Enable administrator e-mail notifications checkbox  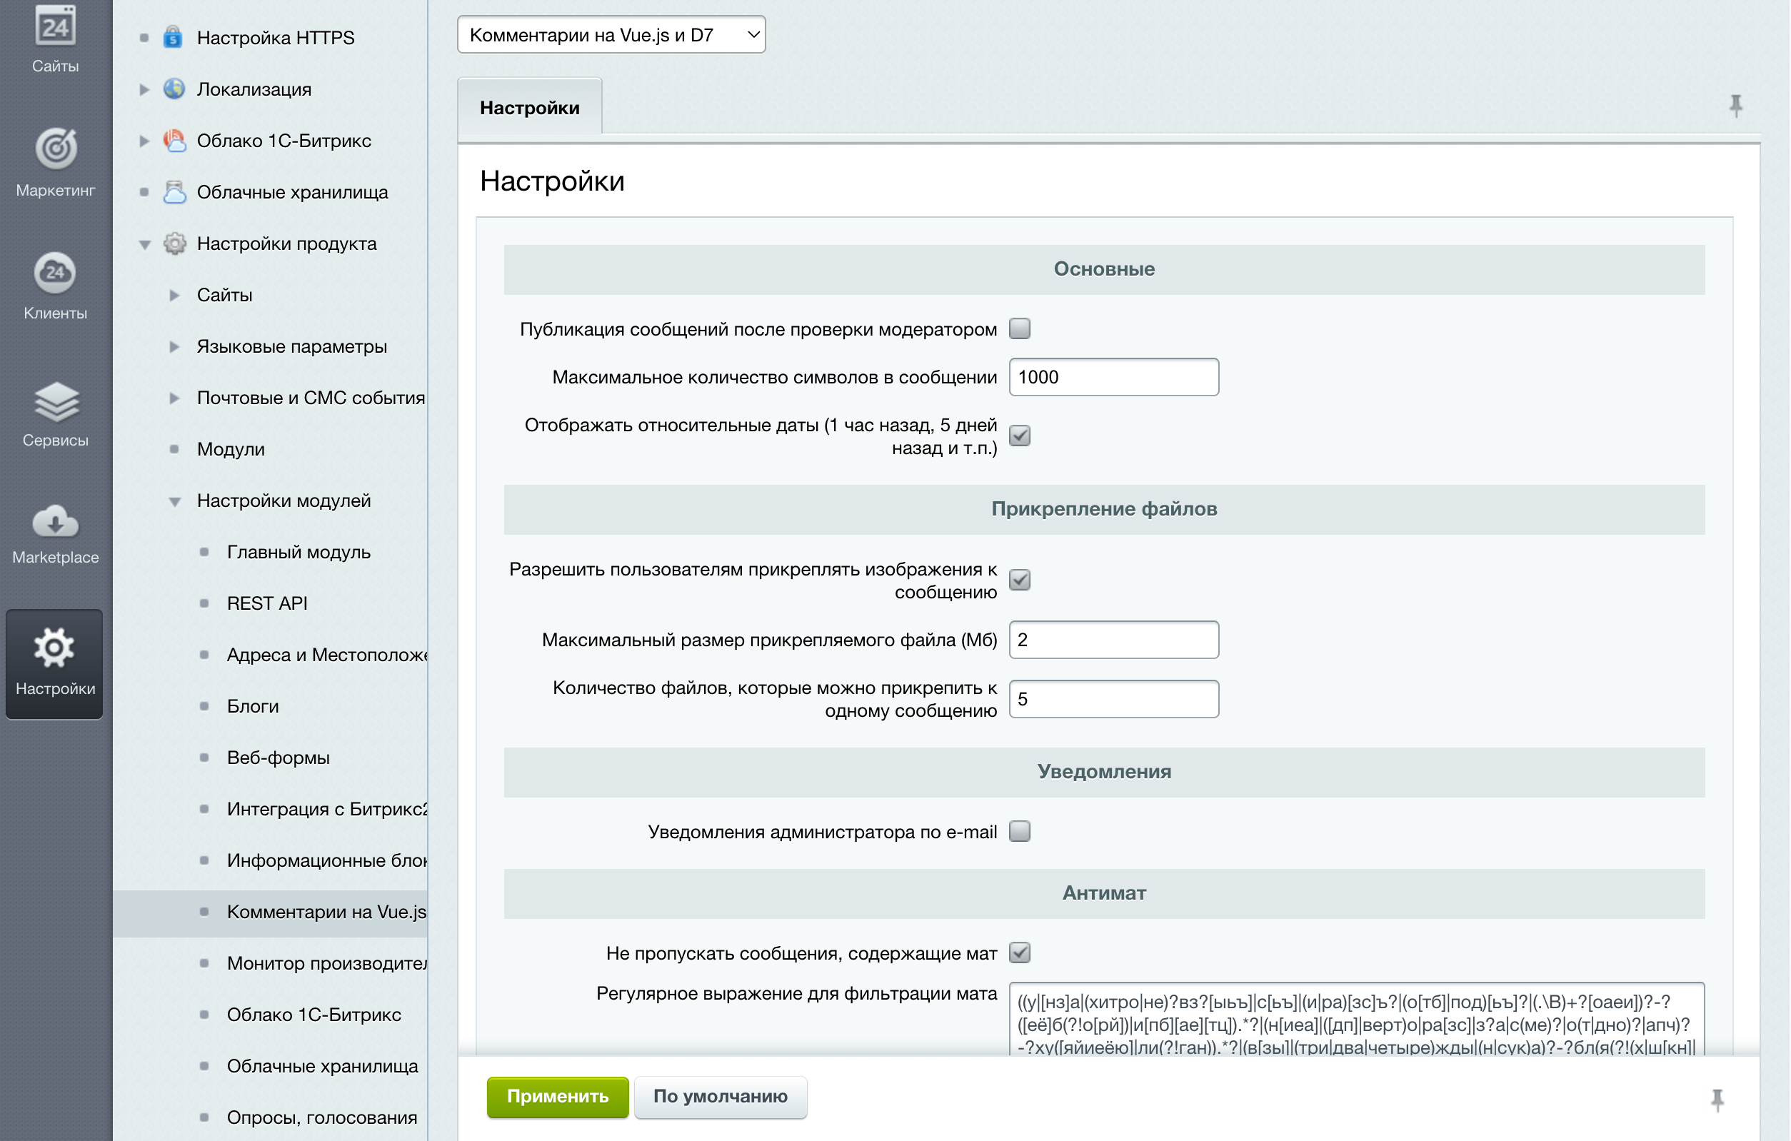[x=1019, y=831]
